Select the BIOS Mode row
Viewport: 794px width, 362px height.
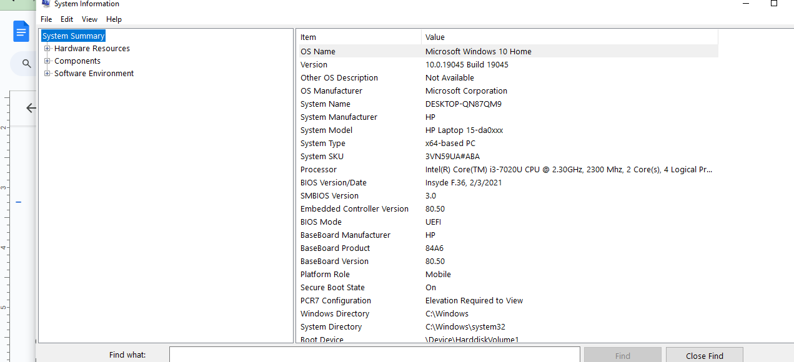click(437, 222)
